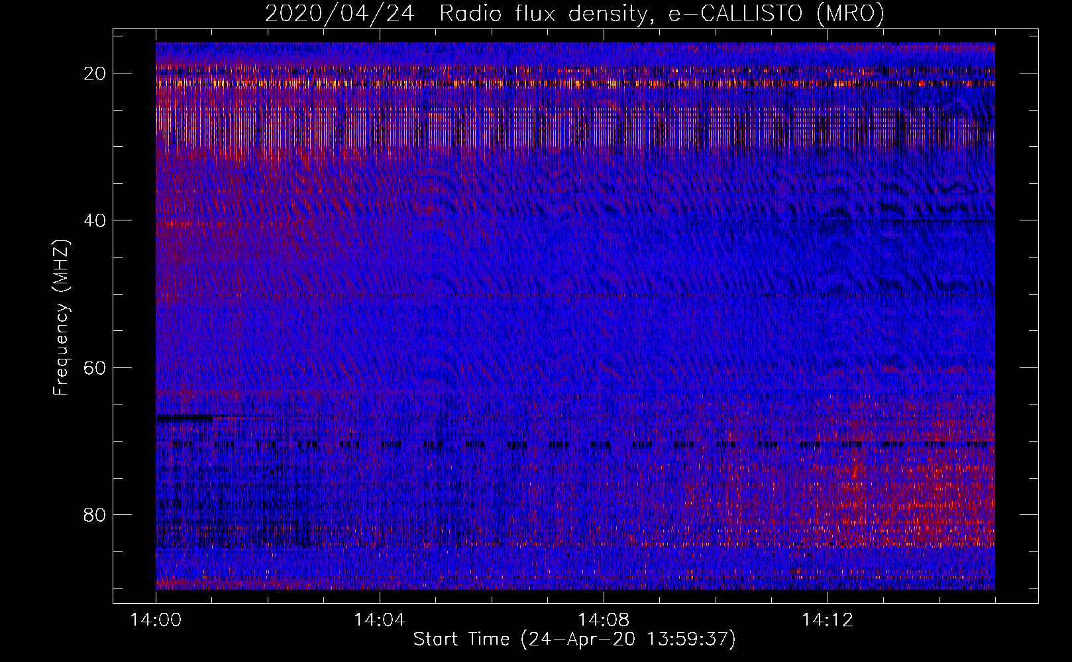This screenshot has width=1072, height=662.
Task: Click the '14:12' time tick label
Action: pos(828,620)
